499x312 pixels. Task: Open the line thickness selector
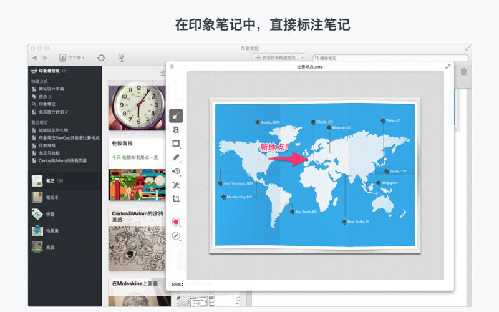tap(176, 236)
